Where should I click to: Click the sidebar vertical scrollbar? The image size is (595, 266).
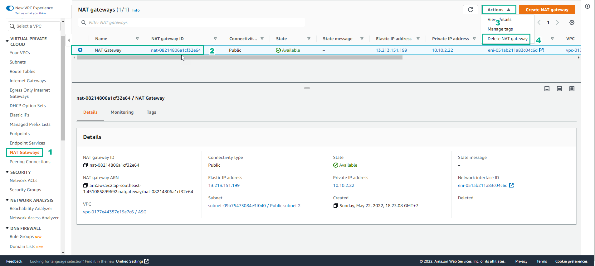click(x=63, y=88)
